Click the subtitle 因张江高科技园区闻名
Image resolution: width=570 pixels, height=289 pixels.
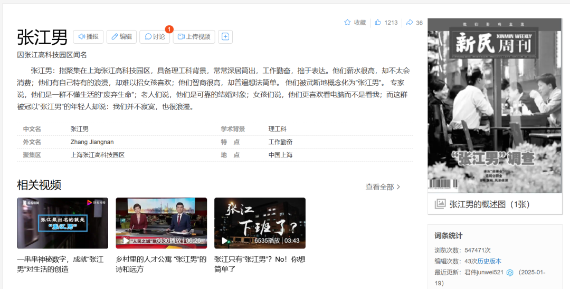[52, 55]
